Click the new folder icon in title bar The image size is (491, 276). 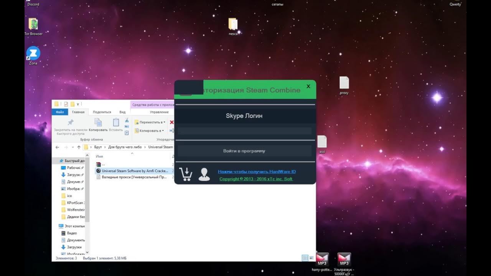coord(72,104)
